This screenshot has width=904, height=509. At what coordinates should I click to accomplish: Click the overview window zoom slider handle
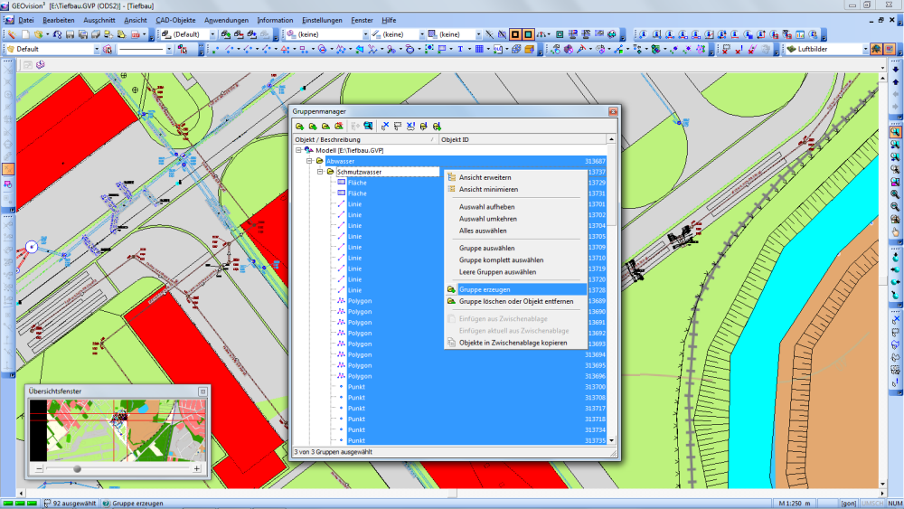[78, 468]
